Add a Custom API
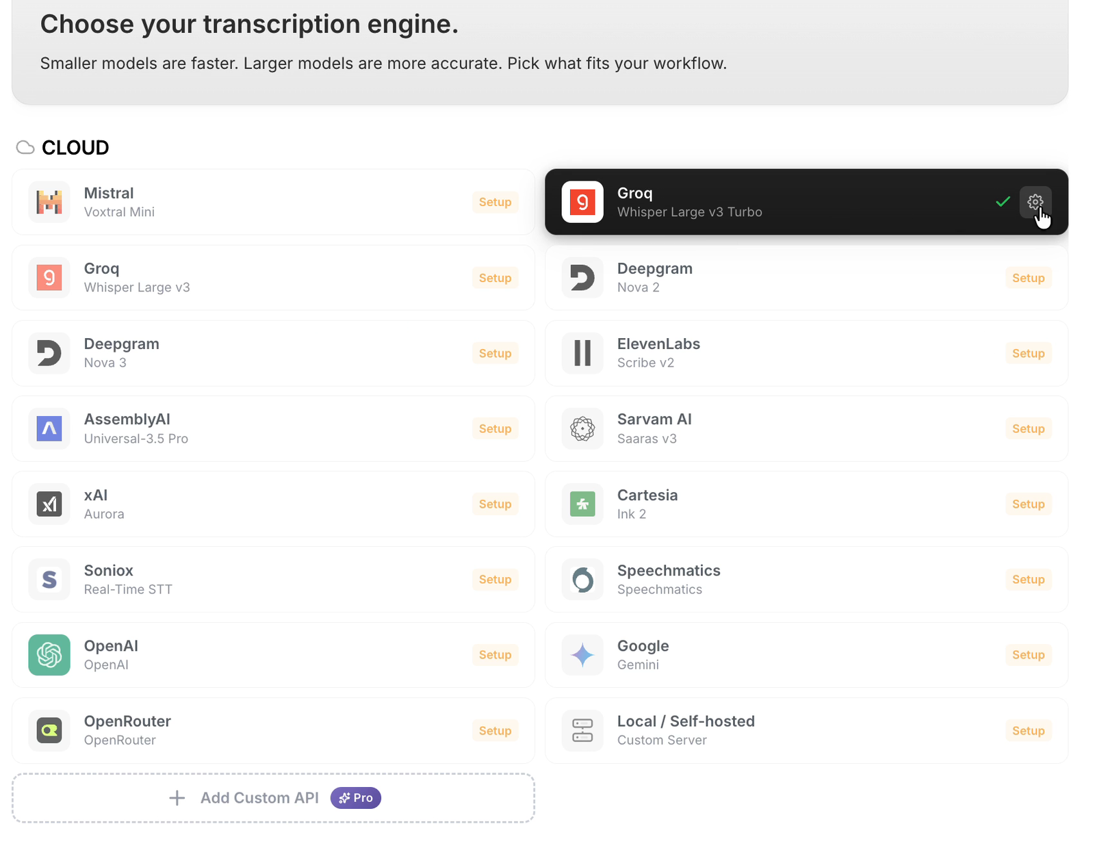 click(x=273, y=798)
